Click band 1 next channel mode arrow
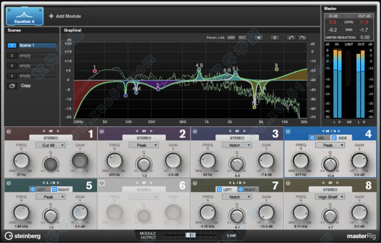Viewport: 381px width, 243px height. click(x=58, y=131)
